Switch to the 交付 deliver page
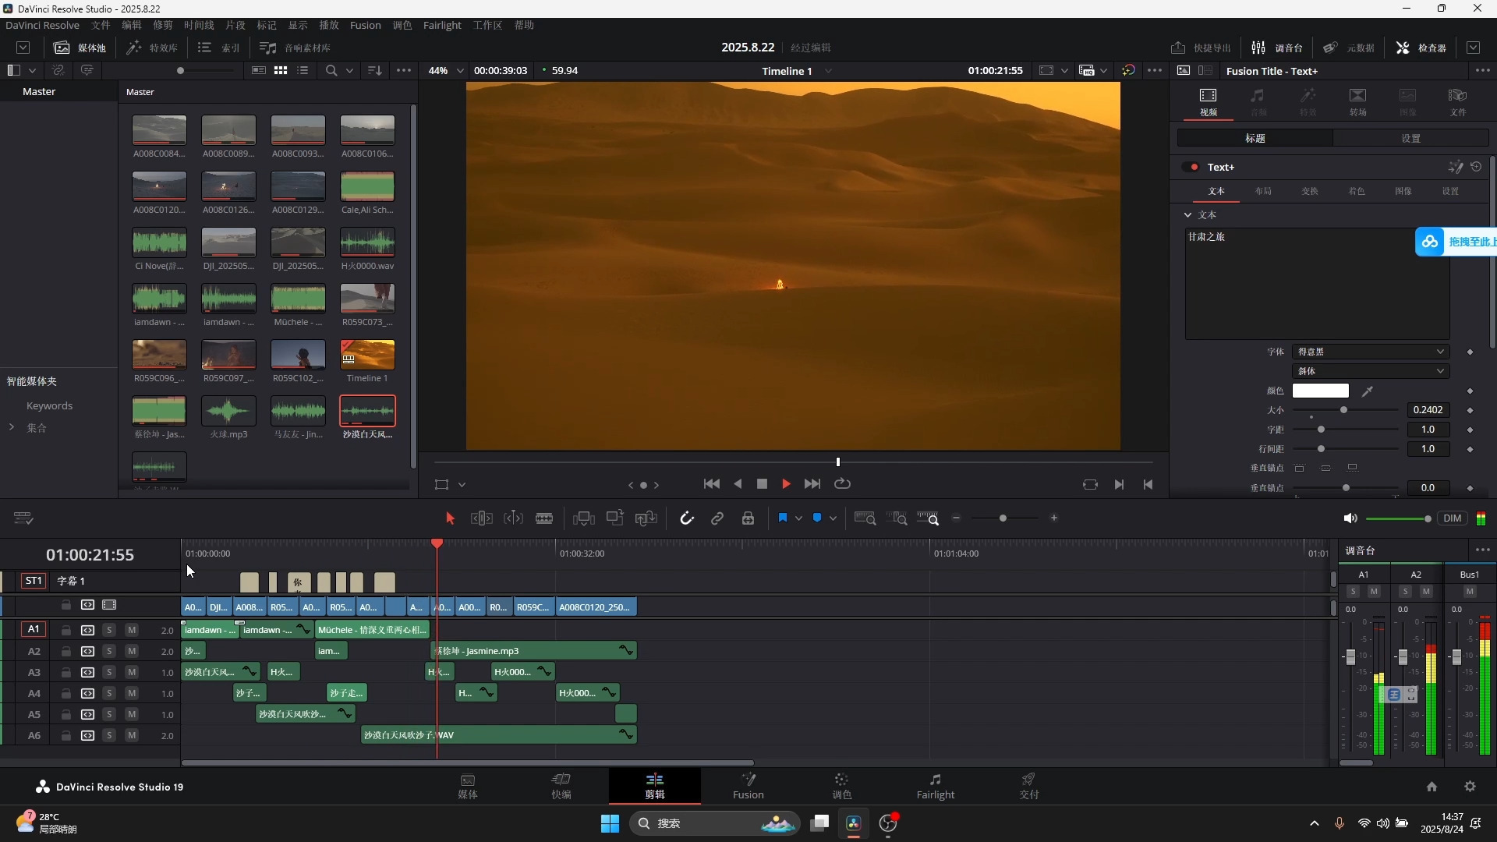The image size is (1497, 842). 1028,786
